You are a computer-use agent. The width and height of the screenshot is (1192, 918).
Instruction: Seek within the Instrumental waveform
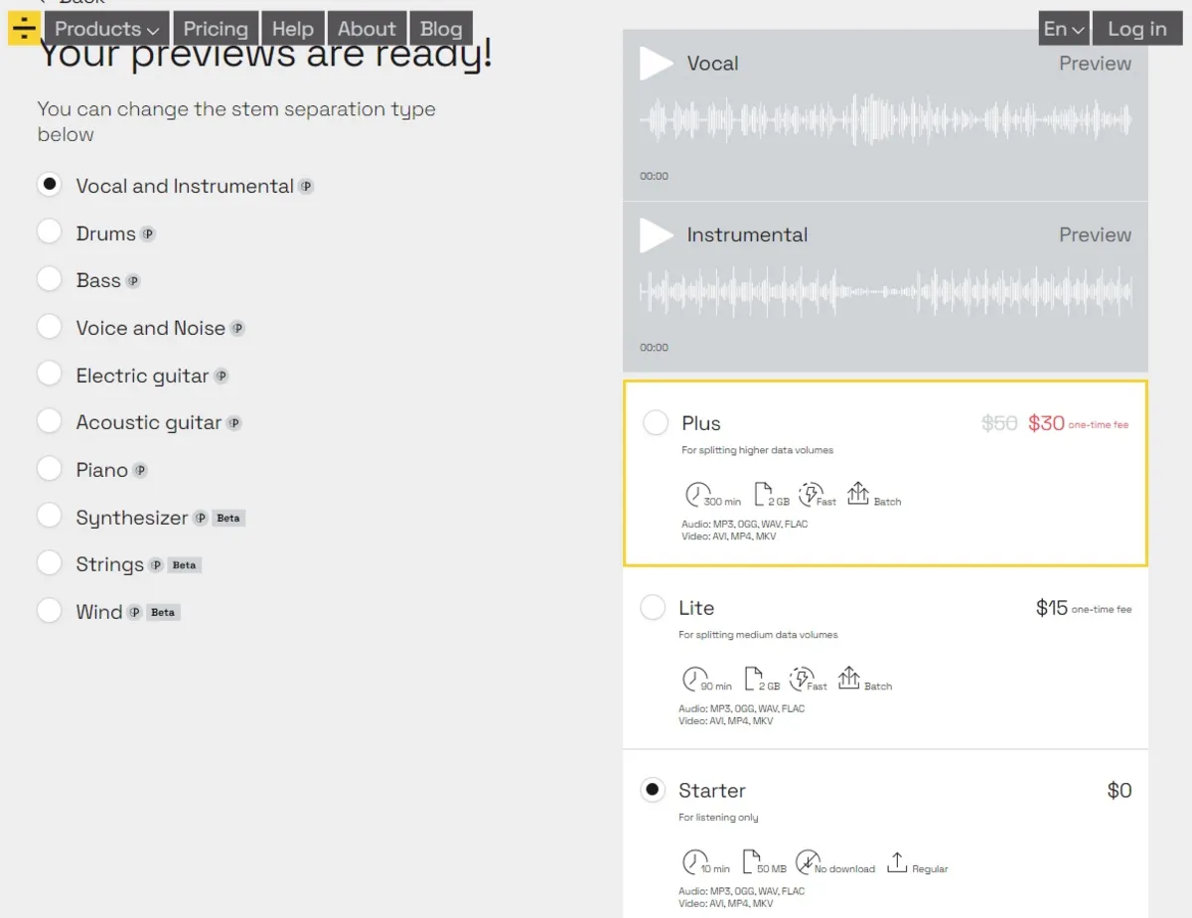[x=885, y=292]
